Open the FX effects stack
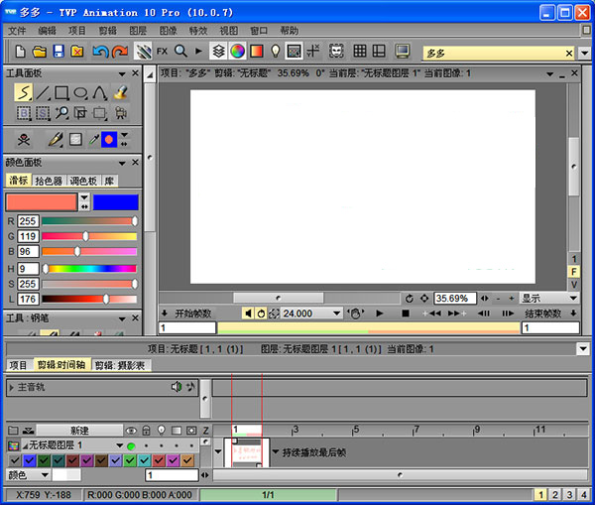 [162, 51]
